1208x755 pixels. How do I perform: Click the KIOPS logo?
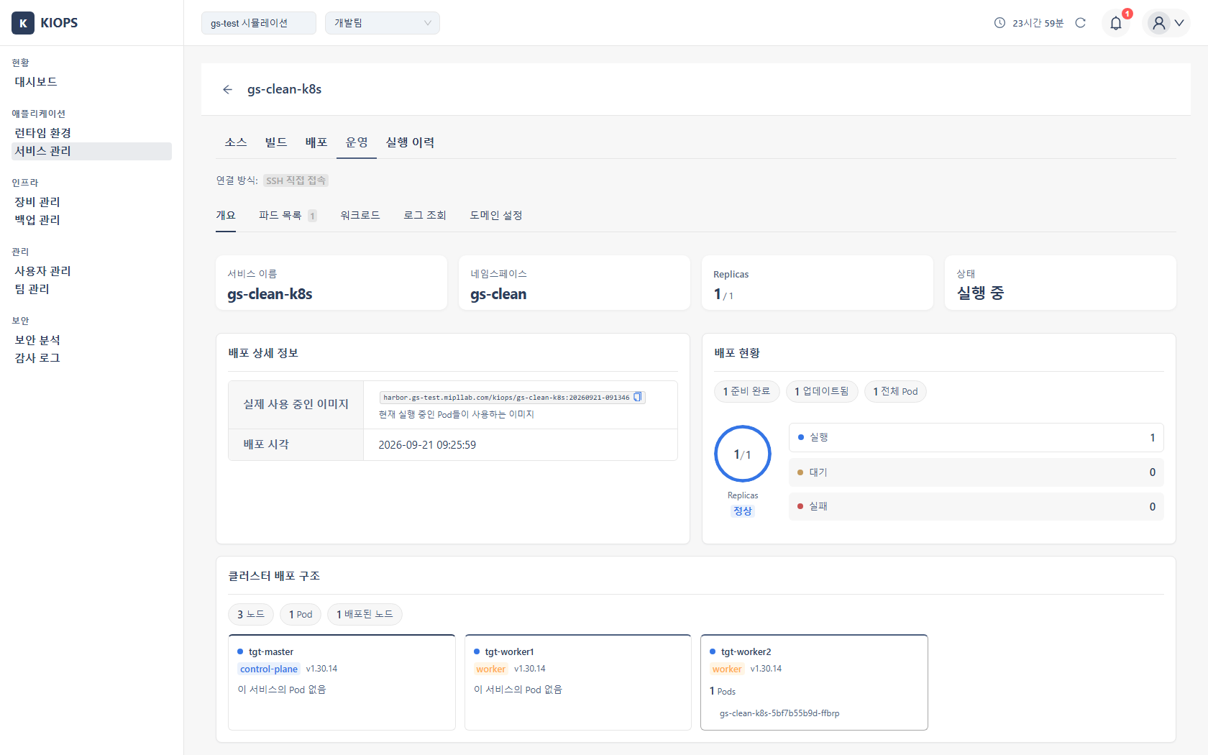45,23
